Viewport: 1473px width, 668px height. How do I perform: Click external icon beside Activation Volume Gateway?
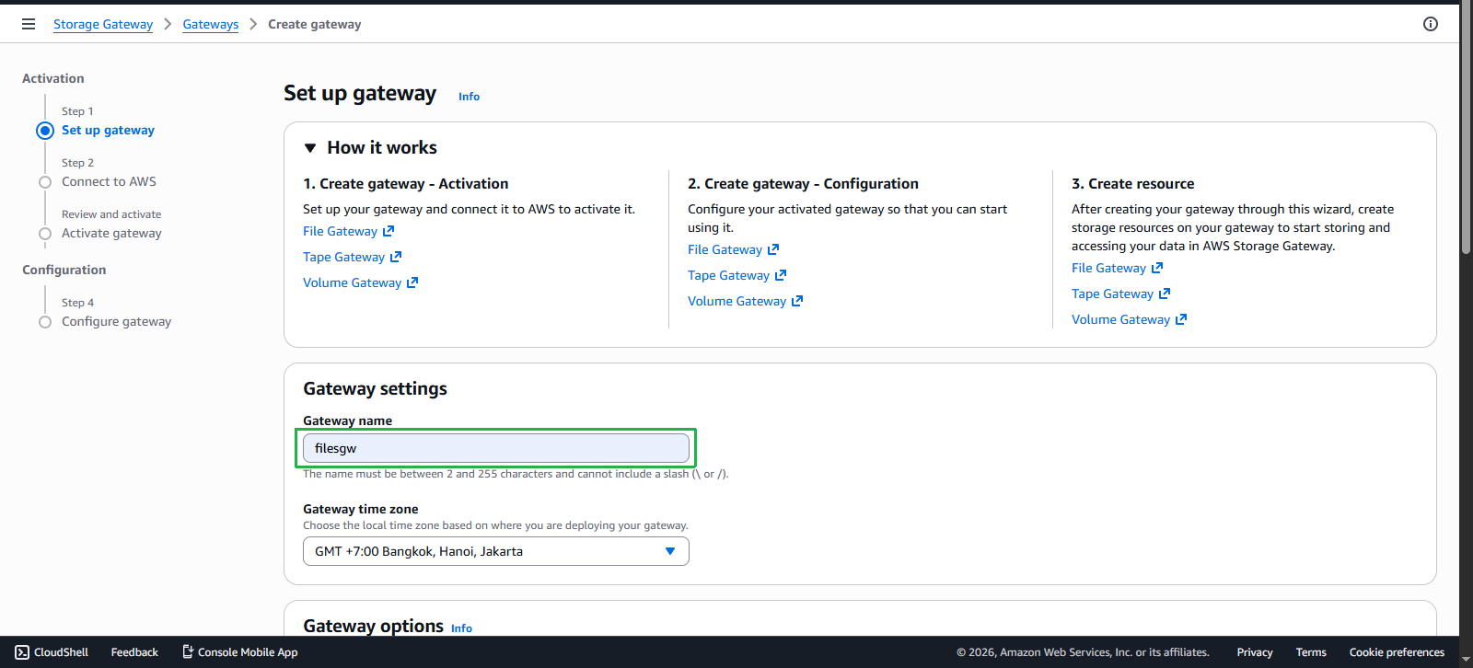tap(412, 282)
